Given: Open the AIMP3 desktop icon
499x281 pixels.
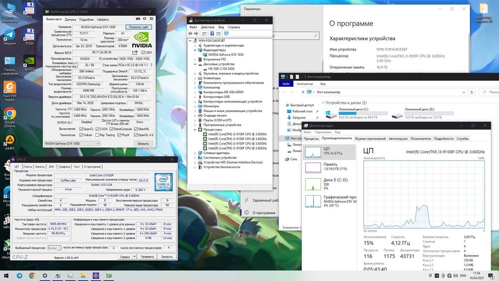Looking at the screenshot, I should coord(9,142).
